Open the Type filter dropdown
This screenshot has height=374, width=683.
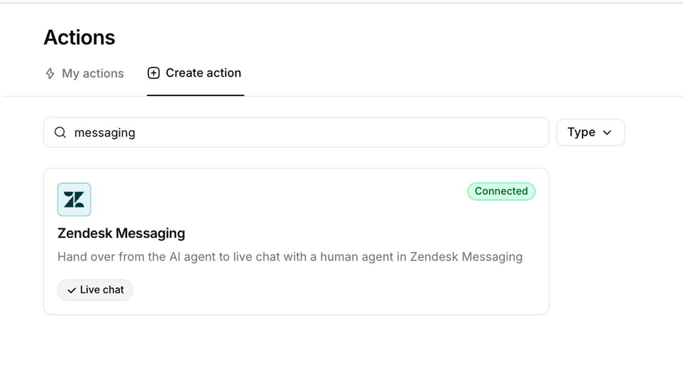click(x=590, y=132)
